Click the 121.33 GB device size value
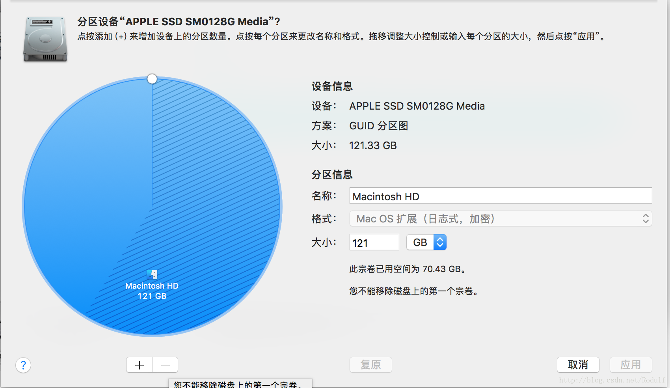The height and width of the screenshot is (388, 670). click(373, 145)
